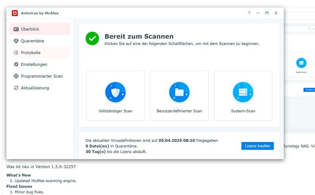The width and height of the screenshot is (315, 195).
Task: Open the Aktualisierung sidebar section
Action: click(40, 88)
